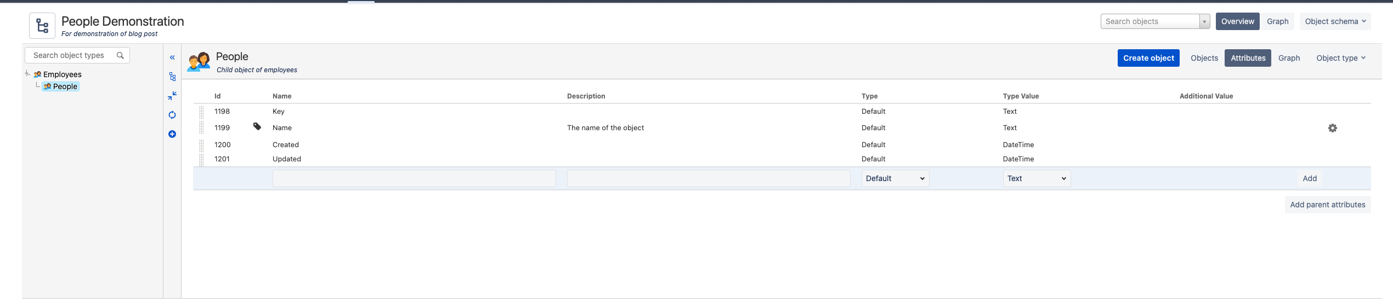
Task: Click the label tag icon beside the Name attribute
Action: (257, 126)
